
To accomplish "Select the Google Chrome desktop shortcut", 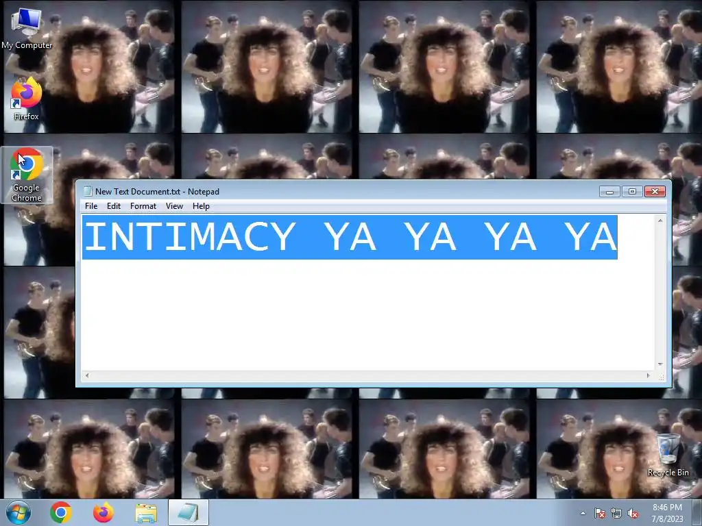I will click(27, 175).
